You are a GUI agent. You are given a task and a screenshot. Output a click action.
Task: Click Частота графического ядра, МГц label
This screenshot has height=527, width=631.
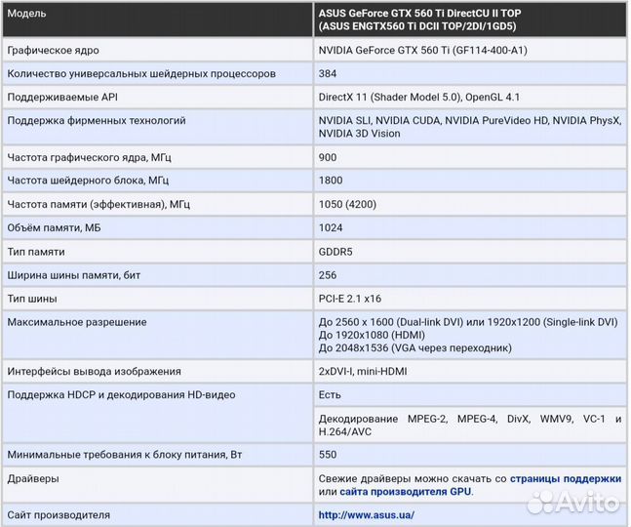pyautogui.click(x=90, y=157)
